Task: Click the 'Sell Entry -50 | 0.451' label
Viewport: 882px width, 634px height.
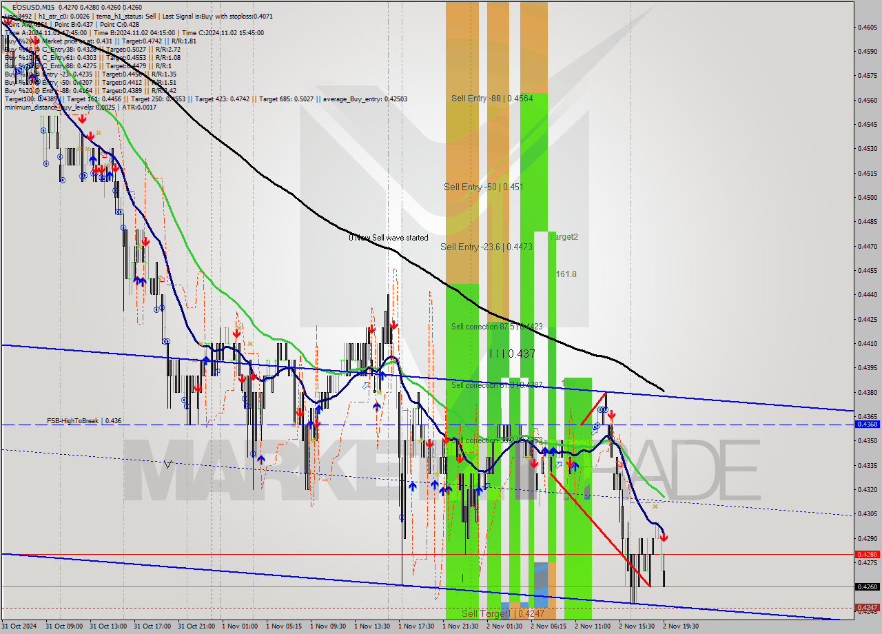Action: click(484, 187)
